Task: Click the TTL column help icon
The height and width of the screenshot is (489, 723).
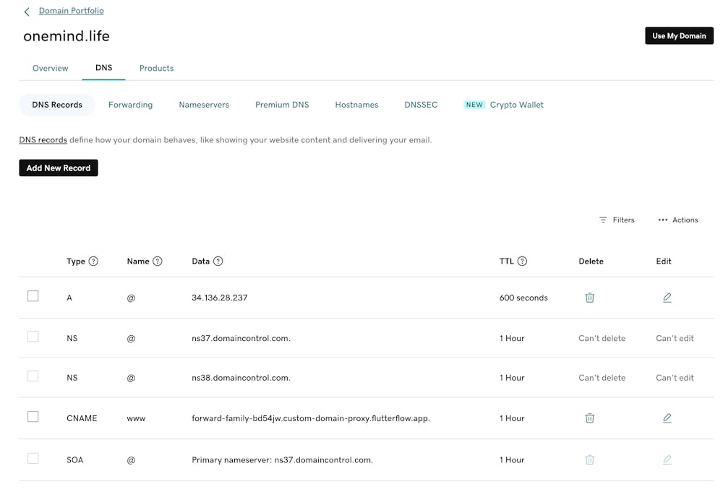Action: coord(522,261)
